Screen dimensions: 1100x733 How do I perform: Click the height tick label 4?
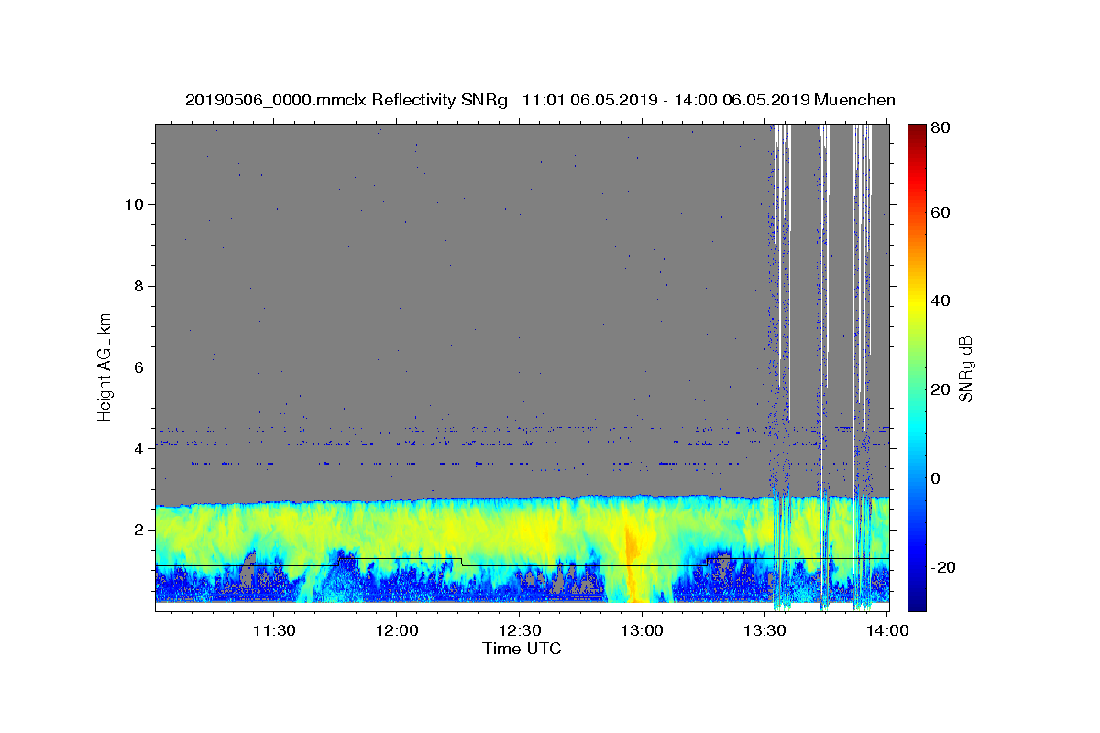[137, 448]
